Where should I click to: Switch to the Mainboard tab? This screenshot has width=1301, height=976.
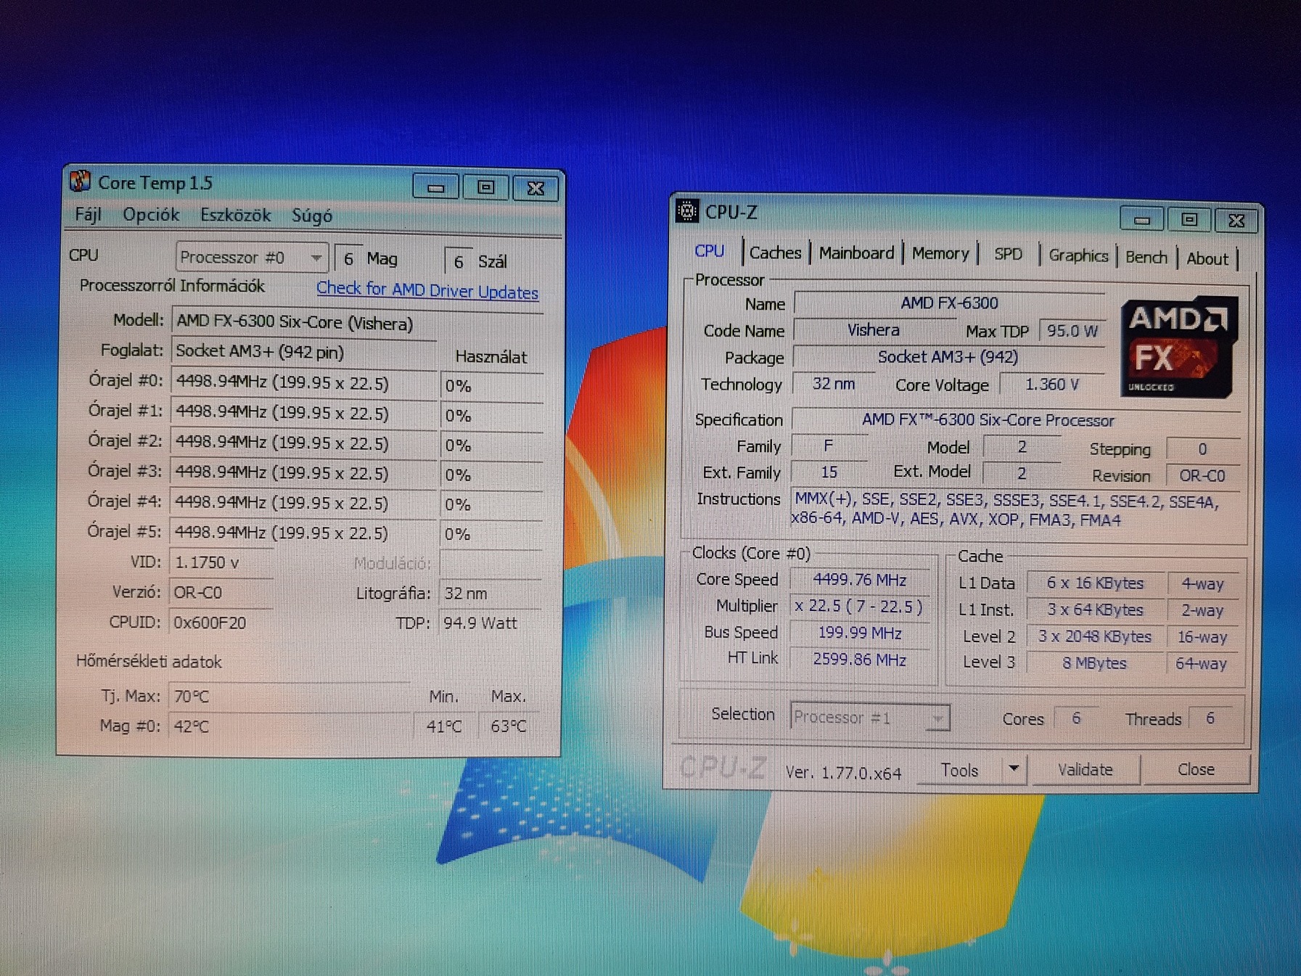click(x=856, y=253)
